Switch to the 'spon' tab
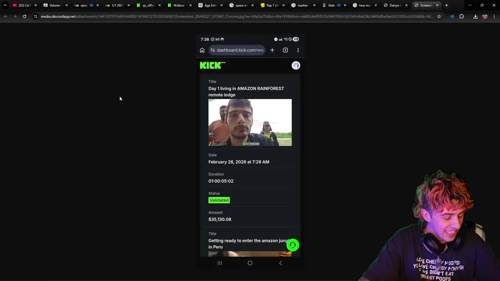 pyautogui.click(x=86, y=5)
